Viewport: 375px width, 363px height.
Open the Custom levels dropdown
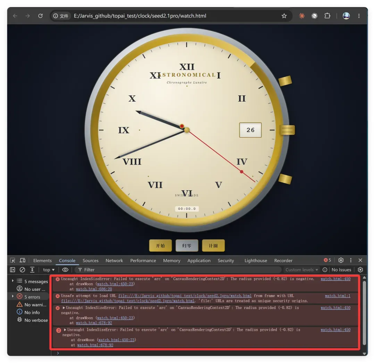click(302, 270)
